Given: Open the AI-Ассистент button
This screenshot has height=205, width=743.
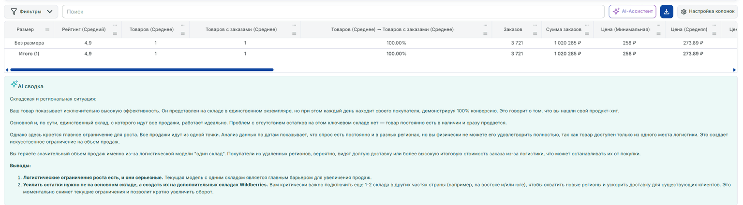Looking at the screenshot, I should click(632, 12).
